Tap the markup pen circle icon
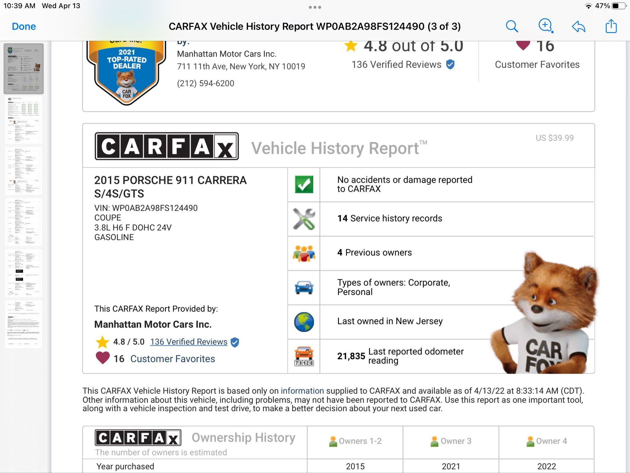Image resolution: width=630 pixels, height=473 pixels. (546, 26)
